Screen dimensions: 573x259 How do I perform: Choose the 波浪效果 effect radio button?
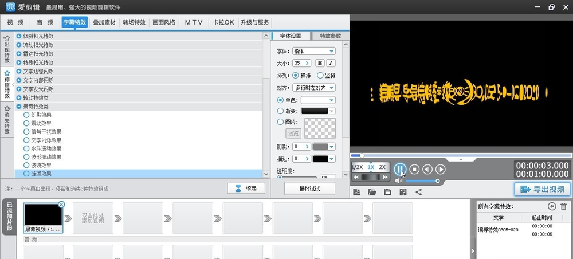(x=26, y=165)
